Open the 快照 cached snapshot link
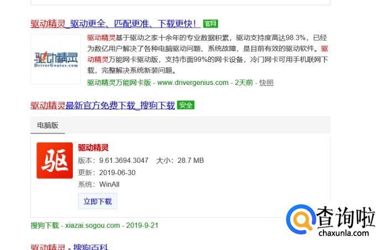 pos(266,83)
